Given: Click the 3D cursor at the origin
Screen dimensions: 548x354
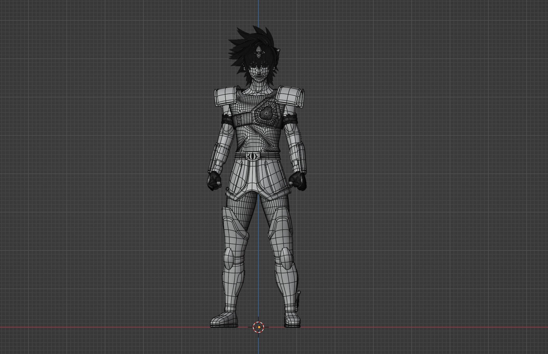Looking at the screenshot, I should pyautogui.click(x=259, y=327).
